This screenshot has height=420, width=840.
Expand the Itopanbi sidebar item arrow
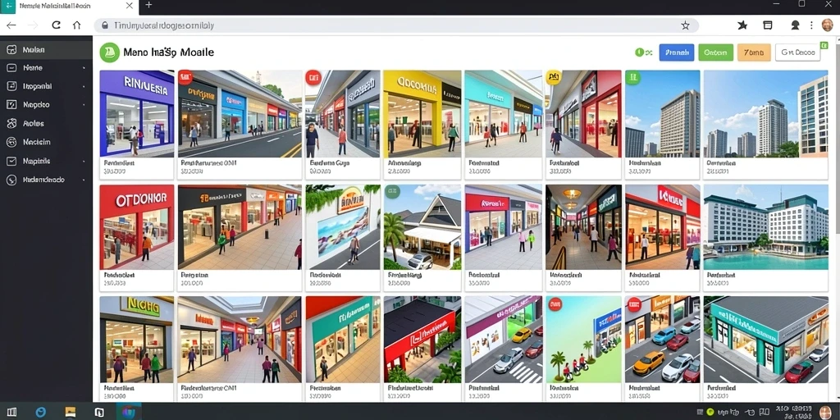84,87
